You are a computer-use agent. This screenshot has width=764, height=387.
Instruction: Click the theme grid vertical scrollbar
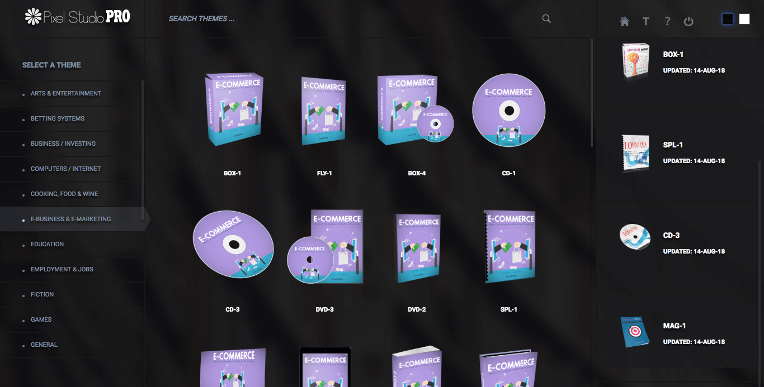click(x=592, y=93)
